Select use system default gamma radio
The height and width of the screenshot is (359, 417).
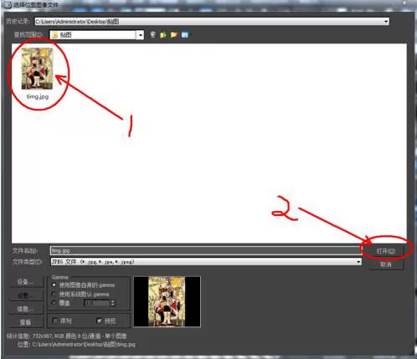(54, 294)
